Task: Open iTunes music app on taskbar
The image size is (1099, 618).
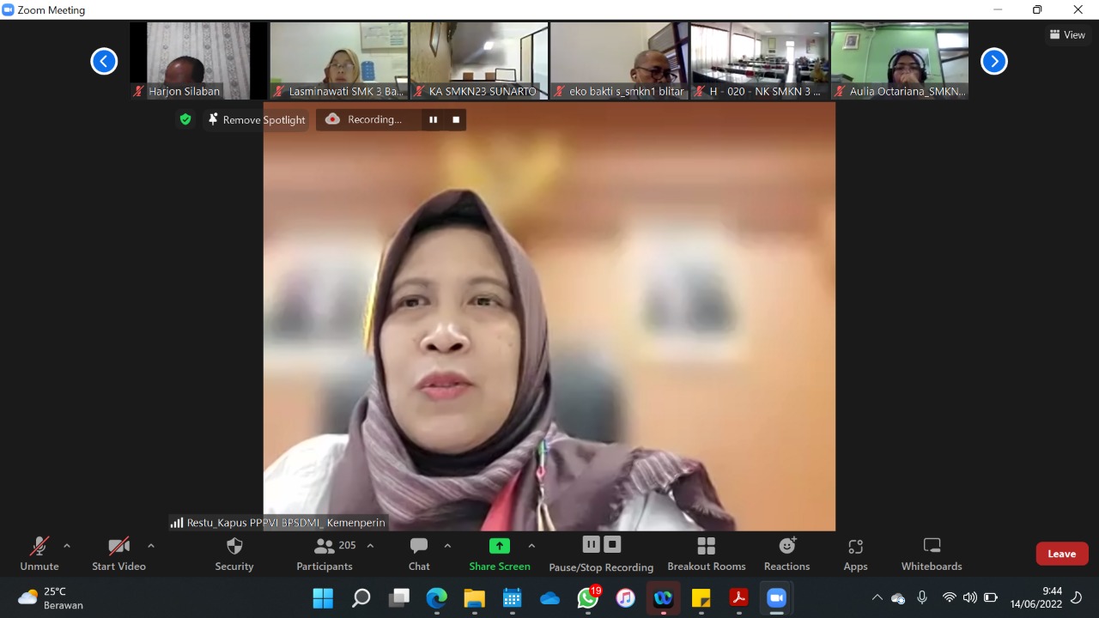Action: 626,597
